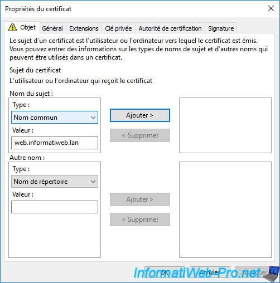Switch to the Général tab
This screenshot has width=280, height=283.
tap(52, 28)
